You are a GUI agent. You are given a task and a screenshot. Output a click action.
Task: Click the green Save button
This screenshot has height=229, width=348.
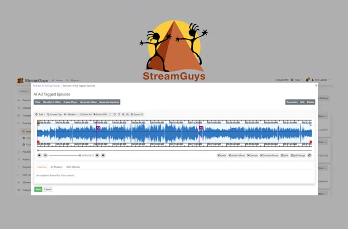pos(38,189)
